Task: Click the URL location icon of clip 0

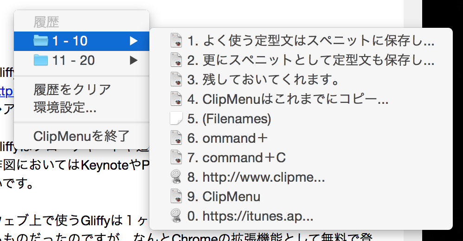Action: 176,216
